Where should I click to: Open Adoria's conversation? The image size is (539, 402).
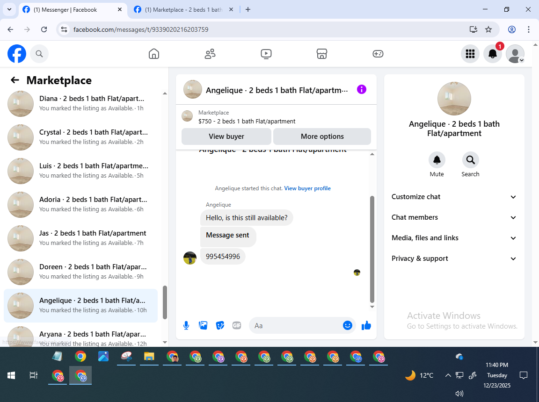(x=81, y=205)
